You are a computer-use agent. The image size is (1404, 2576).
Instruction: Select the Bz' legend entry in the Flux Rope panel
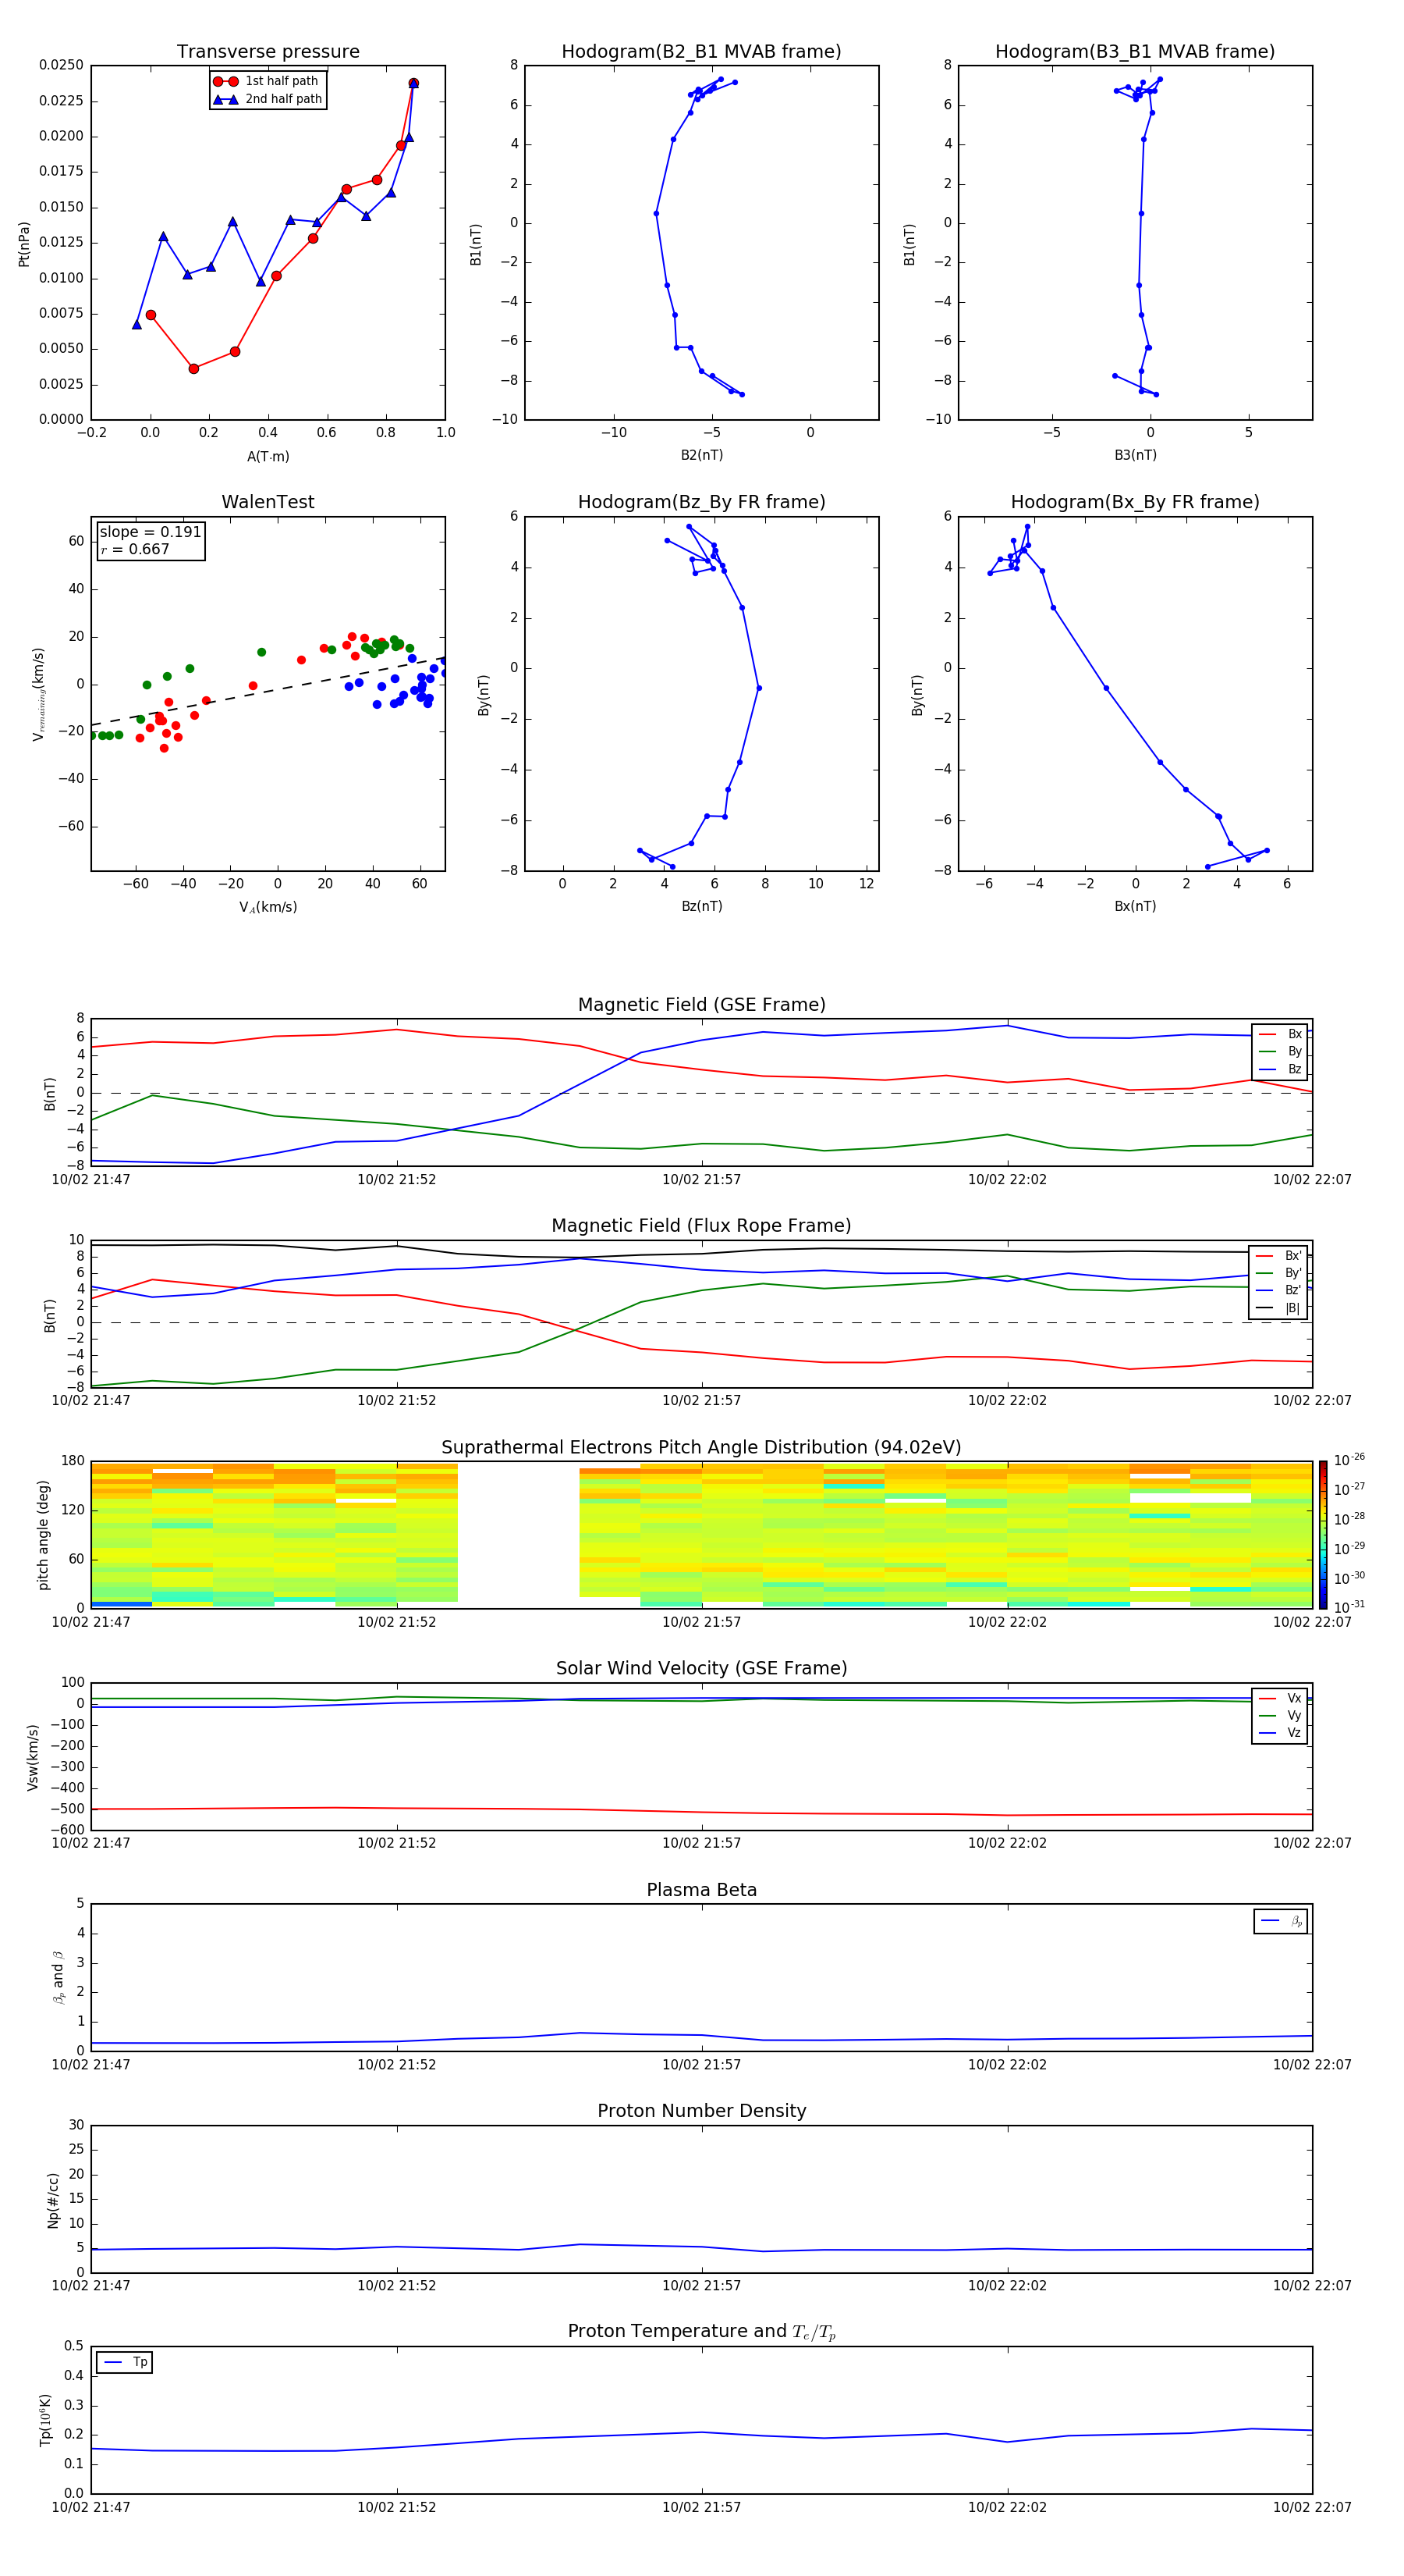1279,1290
